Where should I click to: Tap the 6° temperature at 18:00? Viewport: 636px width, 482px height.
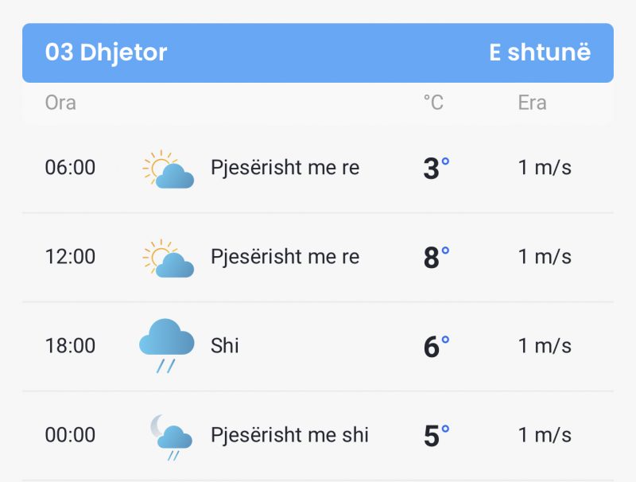pyautogui.click(x=436, y=347)
